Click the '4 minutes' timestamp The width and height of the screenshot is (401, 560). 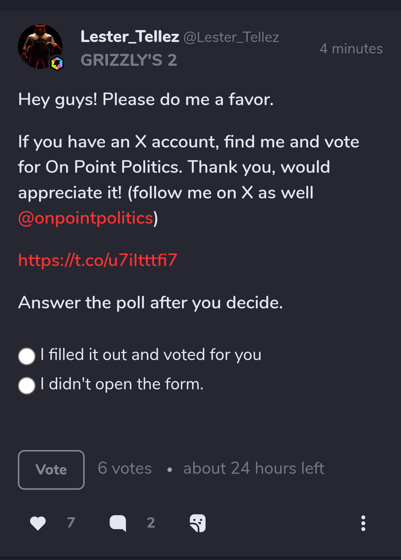(x=351, y=49)
